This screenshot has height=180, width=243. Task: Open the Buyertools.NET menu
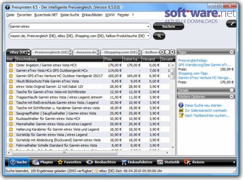click(x=46, y=15)
